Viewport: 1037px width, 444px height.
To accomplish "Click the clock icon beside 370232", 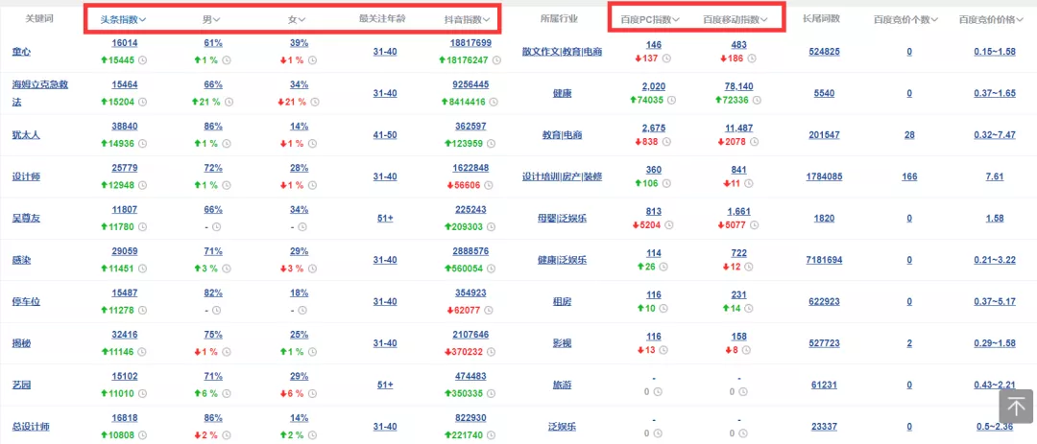I will 492,352.
